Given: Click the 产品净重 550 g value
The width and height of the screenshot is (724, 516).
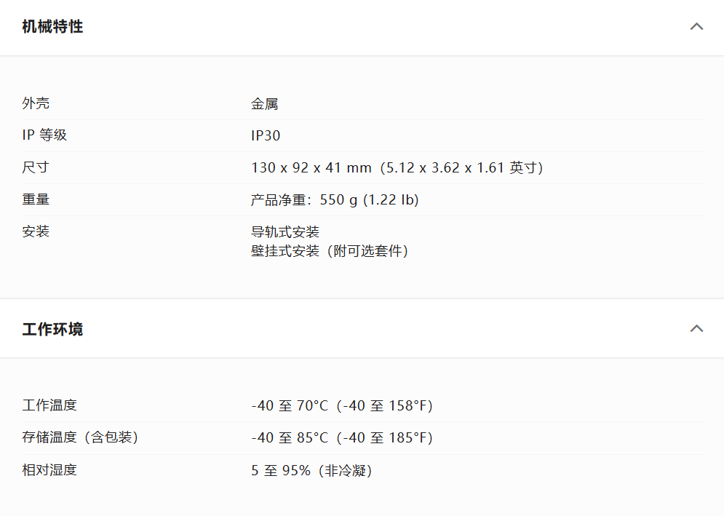Looking at the screenshot, I should [x=335, y=199].
